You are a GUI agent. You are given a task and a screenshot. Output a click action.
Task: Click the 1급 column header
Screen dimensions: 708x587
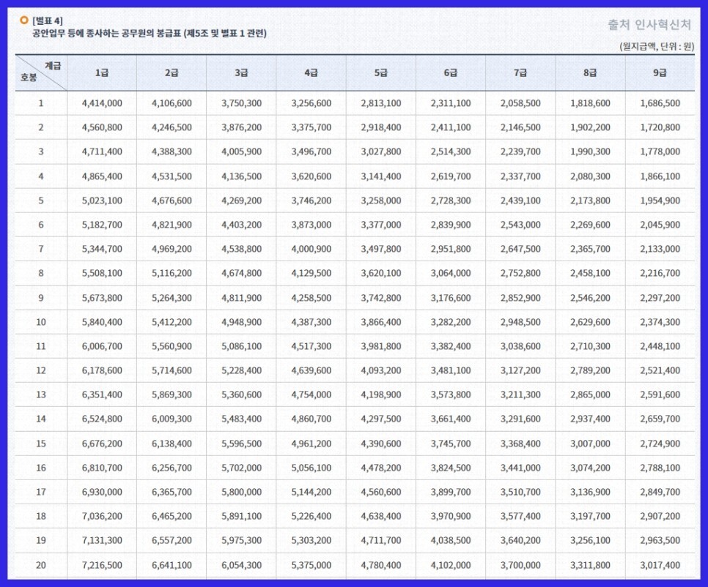(102, 72)
